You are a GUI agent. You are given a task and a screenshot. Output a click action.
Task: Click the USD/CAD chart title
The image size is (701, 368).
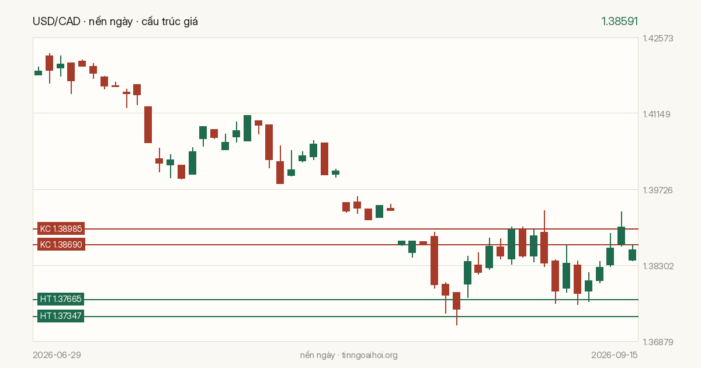click(x=115, y=22)
